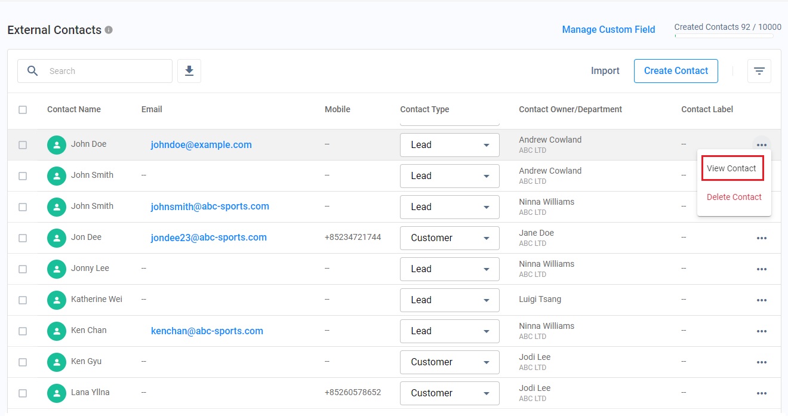Open three-dot menu for Jon Dee

pyautogui.click(x=761, y=238)
